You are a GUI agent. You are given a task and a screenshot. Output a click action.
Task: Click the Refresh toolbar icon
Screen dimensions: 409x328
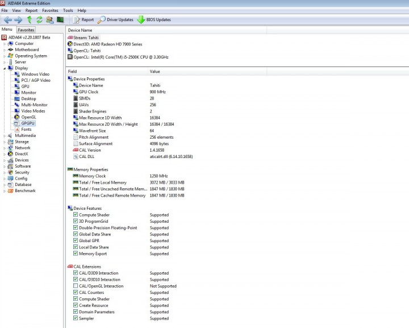pos(39,19)
